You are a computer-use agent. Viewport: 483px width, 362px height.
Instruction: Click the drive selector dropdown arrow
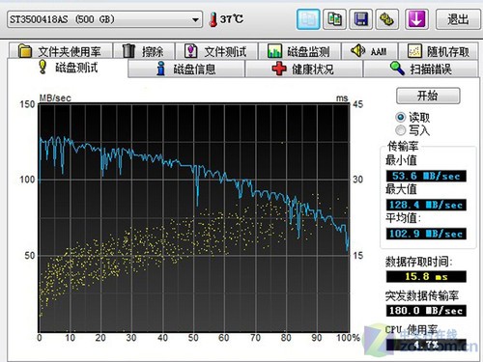click(195, 19)
